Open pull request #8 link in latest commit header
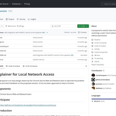Image resolution: width=116 pixels, height=116 pixels. [x=44, y=33]
